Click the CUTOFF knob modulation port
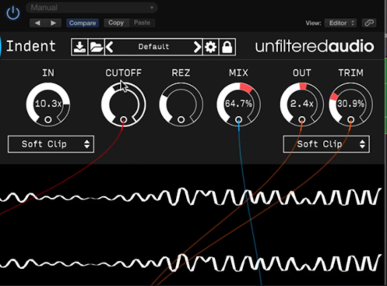Viewport: 387px width, 286px height. click(x=124, y=120)
